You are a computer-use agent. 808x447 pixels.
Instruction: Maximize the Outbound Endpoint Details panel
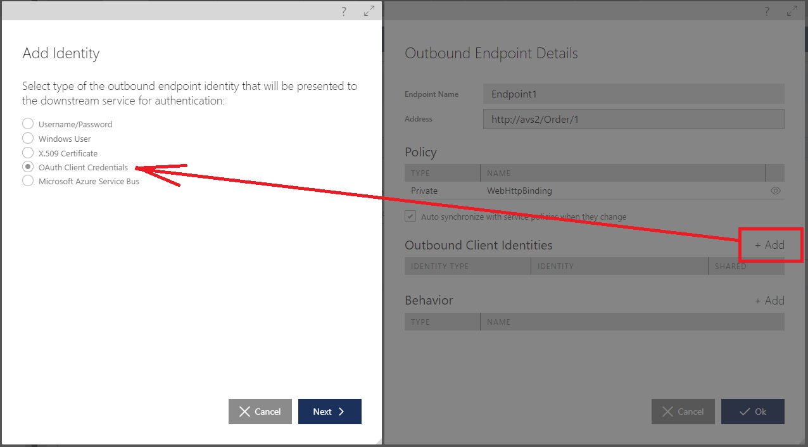(x=792, y=11)
